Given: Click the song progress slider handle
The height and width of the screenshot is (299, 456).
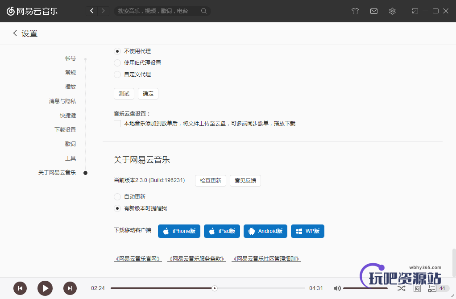Looking at the screenshot, I should [215, 288].
